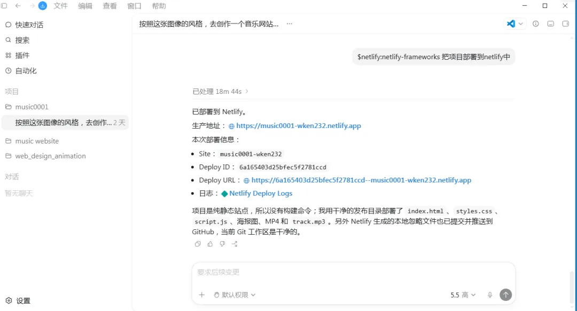Click the plus attach icon
577x311 pixels.
[201, 295]
